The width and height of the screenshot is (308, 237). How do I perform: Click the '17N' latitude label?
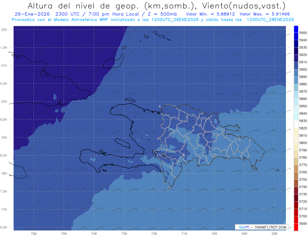pyautogui.click(x=4, y=209)
